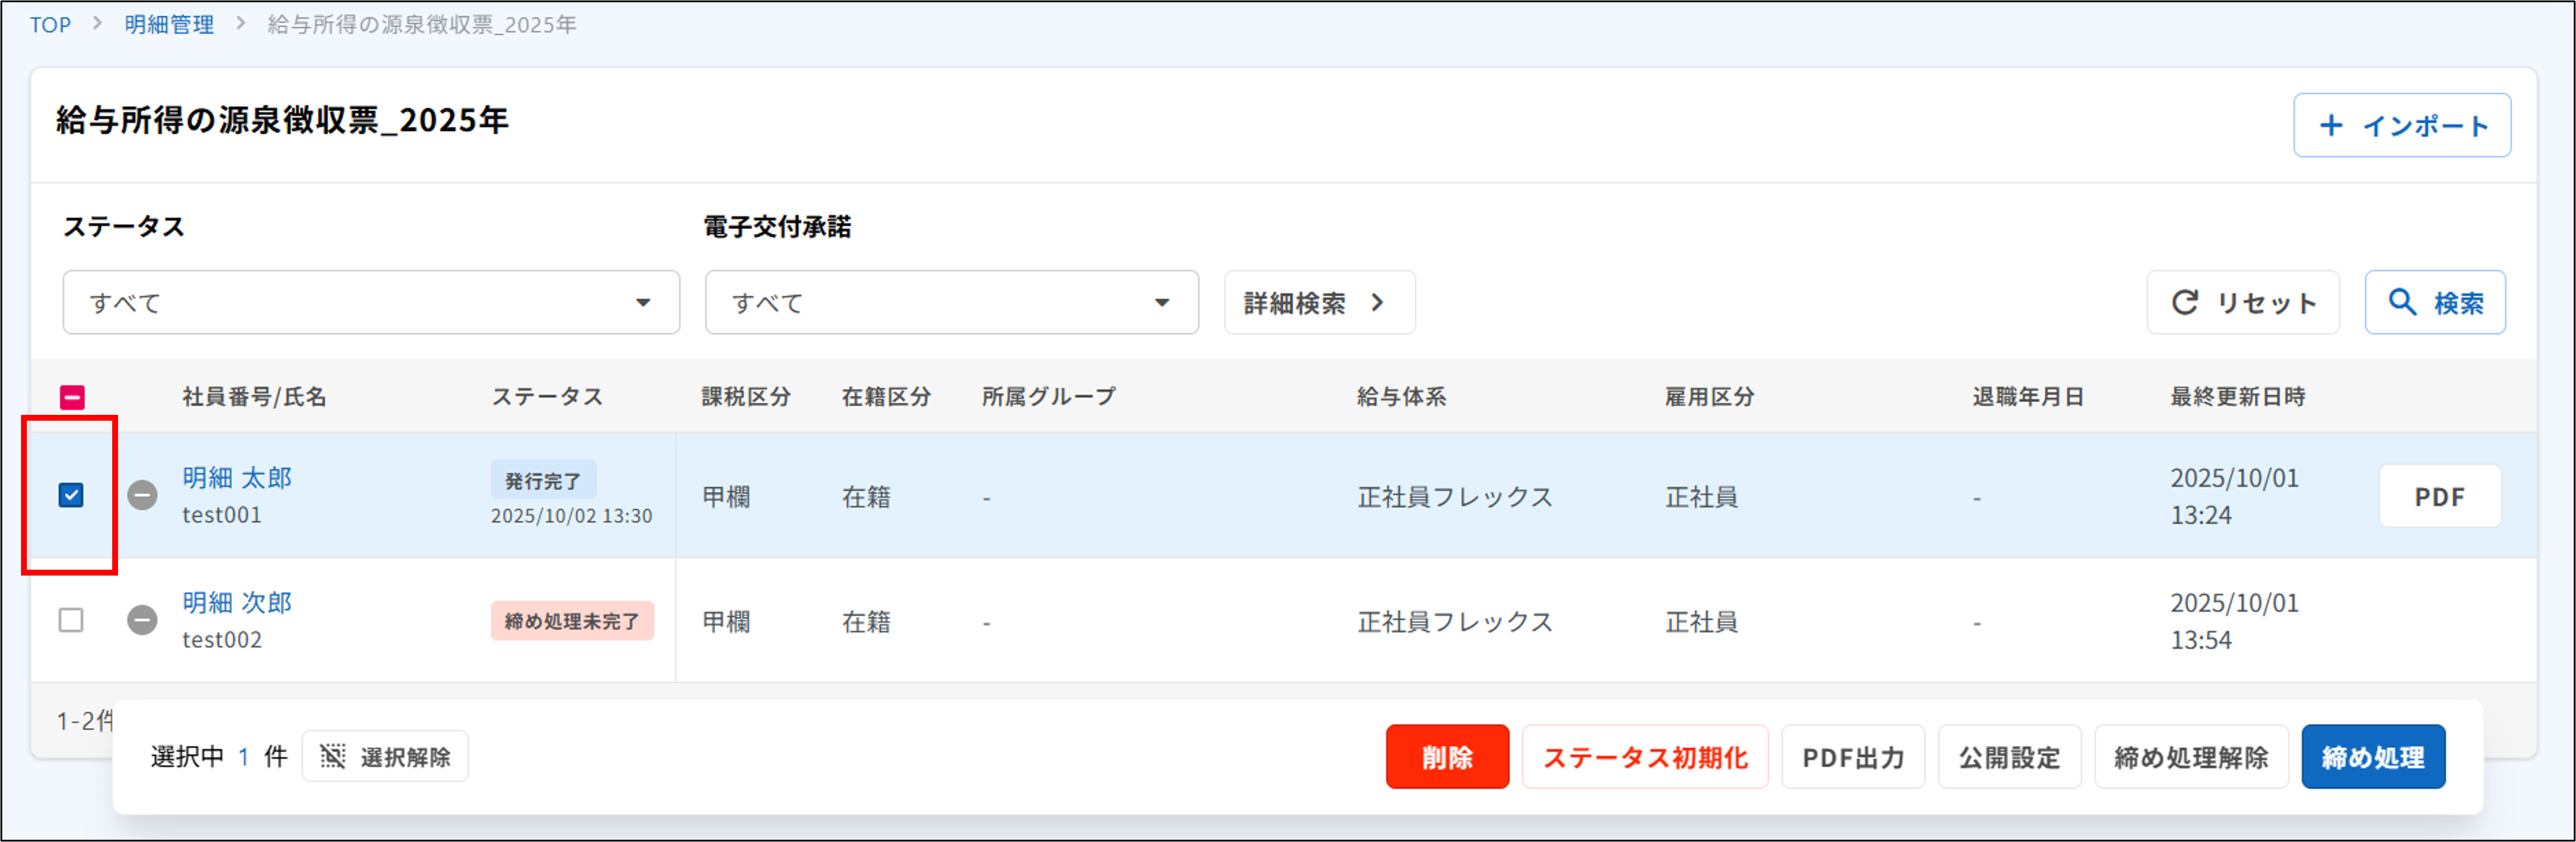This screenshot has width=2576, height=842.
Task: Click the plus icon on the インポート button
Action: pos(2331,125)
